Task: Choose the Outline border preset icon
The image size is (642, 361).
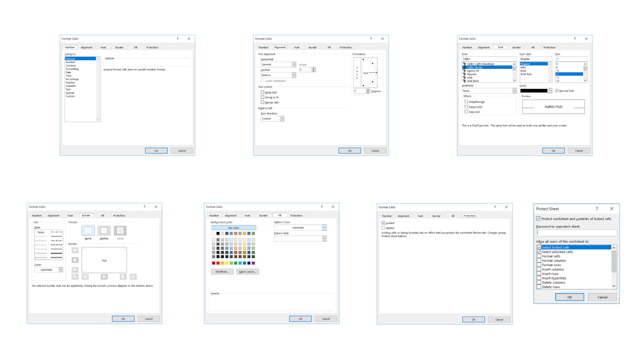Action: click(x=104, y=231)
